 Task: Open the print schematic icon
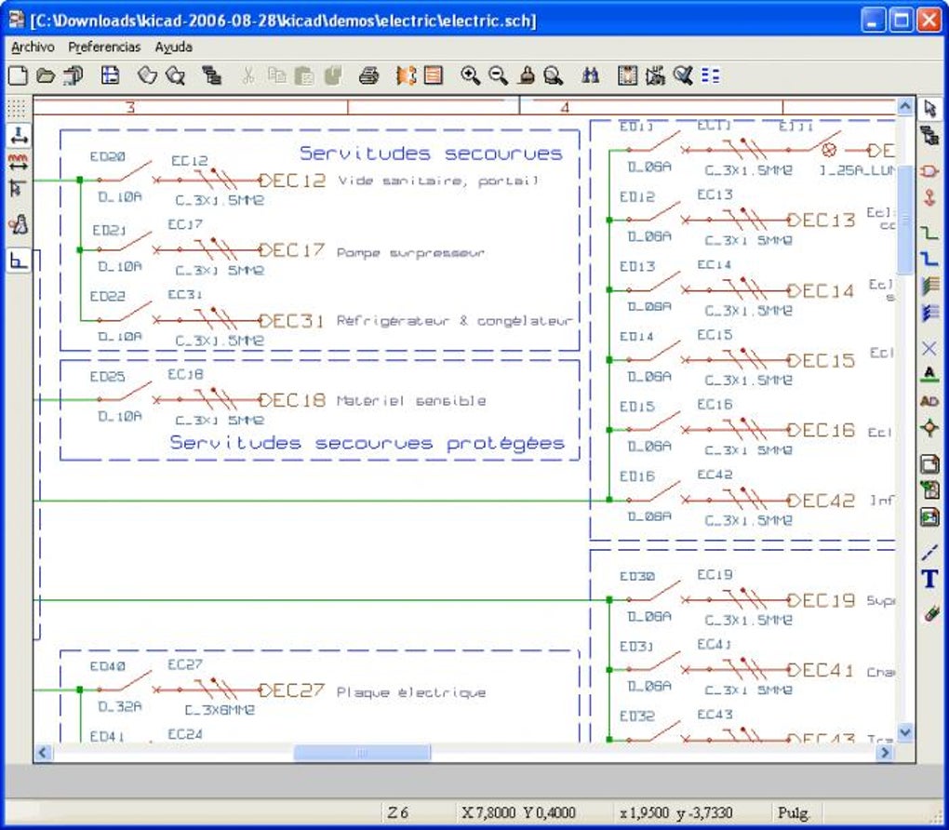point(369,75)
